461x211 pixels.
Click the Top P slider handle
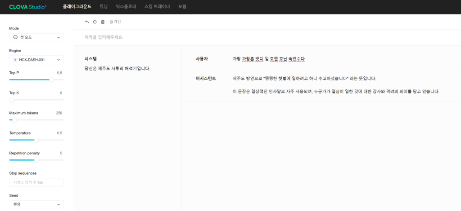51,79
